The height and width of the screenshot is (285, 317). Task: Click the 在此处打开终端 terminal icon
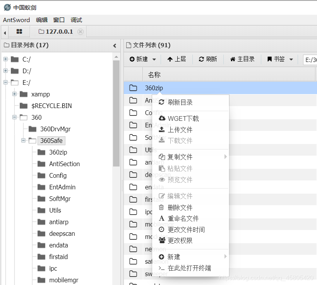pos(162,268)
